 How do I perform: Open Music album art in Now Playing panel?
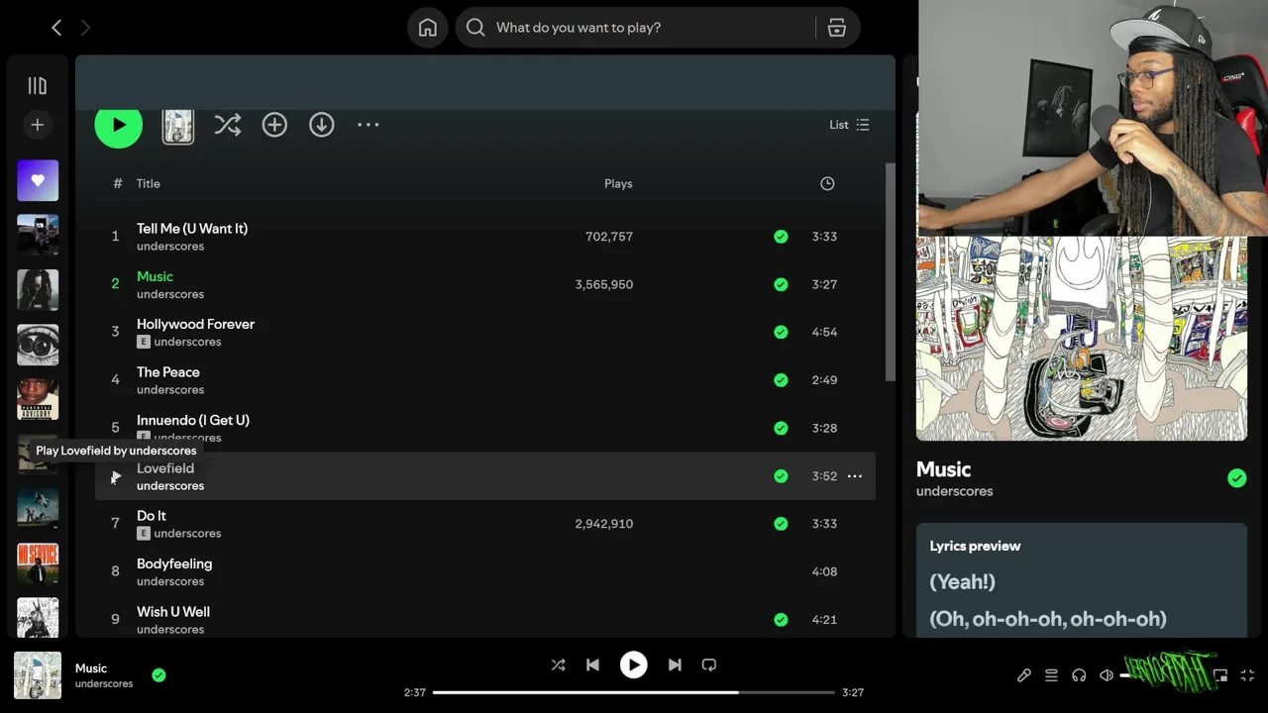coord(1082,338)
